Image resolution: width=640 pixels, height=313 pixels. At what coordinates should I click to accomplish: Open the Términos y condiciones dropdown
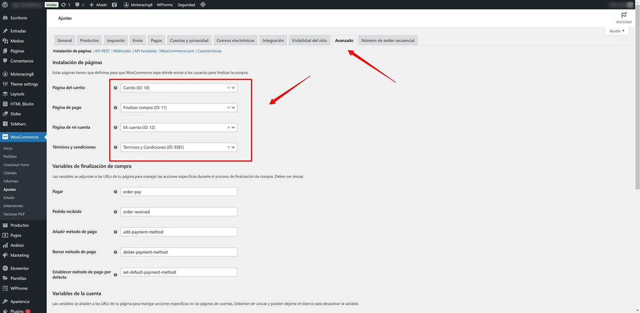[233, 147]
